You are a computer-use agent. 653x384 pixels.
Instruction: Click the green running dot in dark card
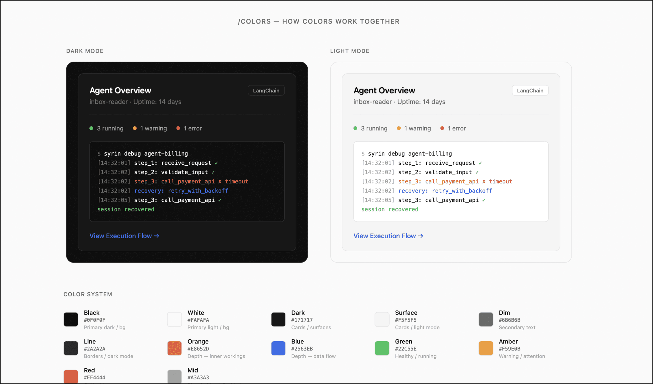91,128
